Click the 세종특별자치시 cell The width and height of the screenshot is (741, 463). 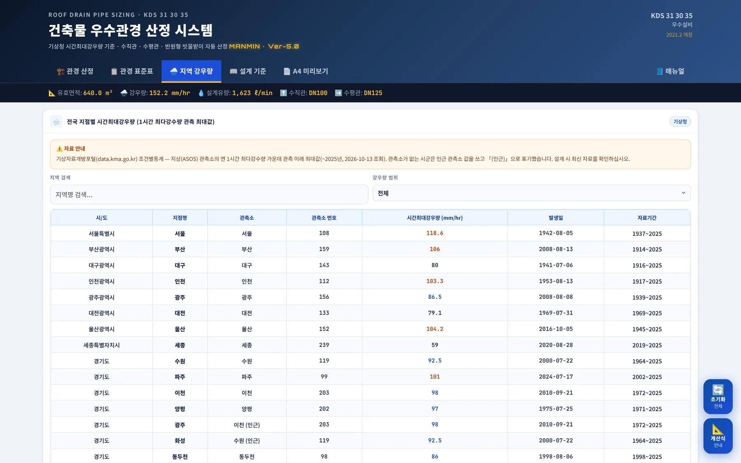[x=102, y=345]
